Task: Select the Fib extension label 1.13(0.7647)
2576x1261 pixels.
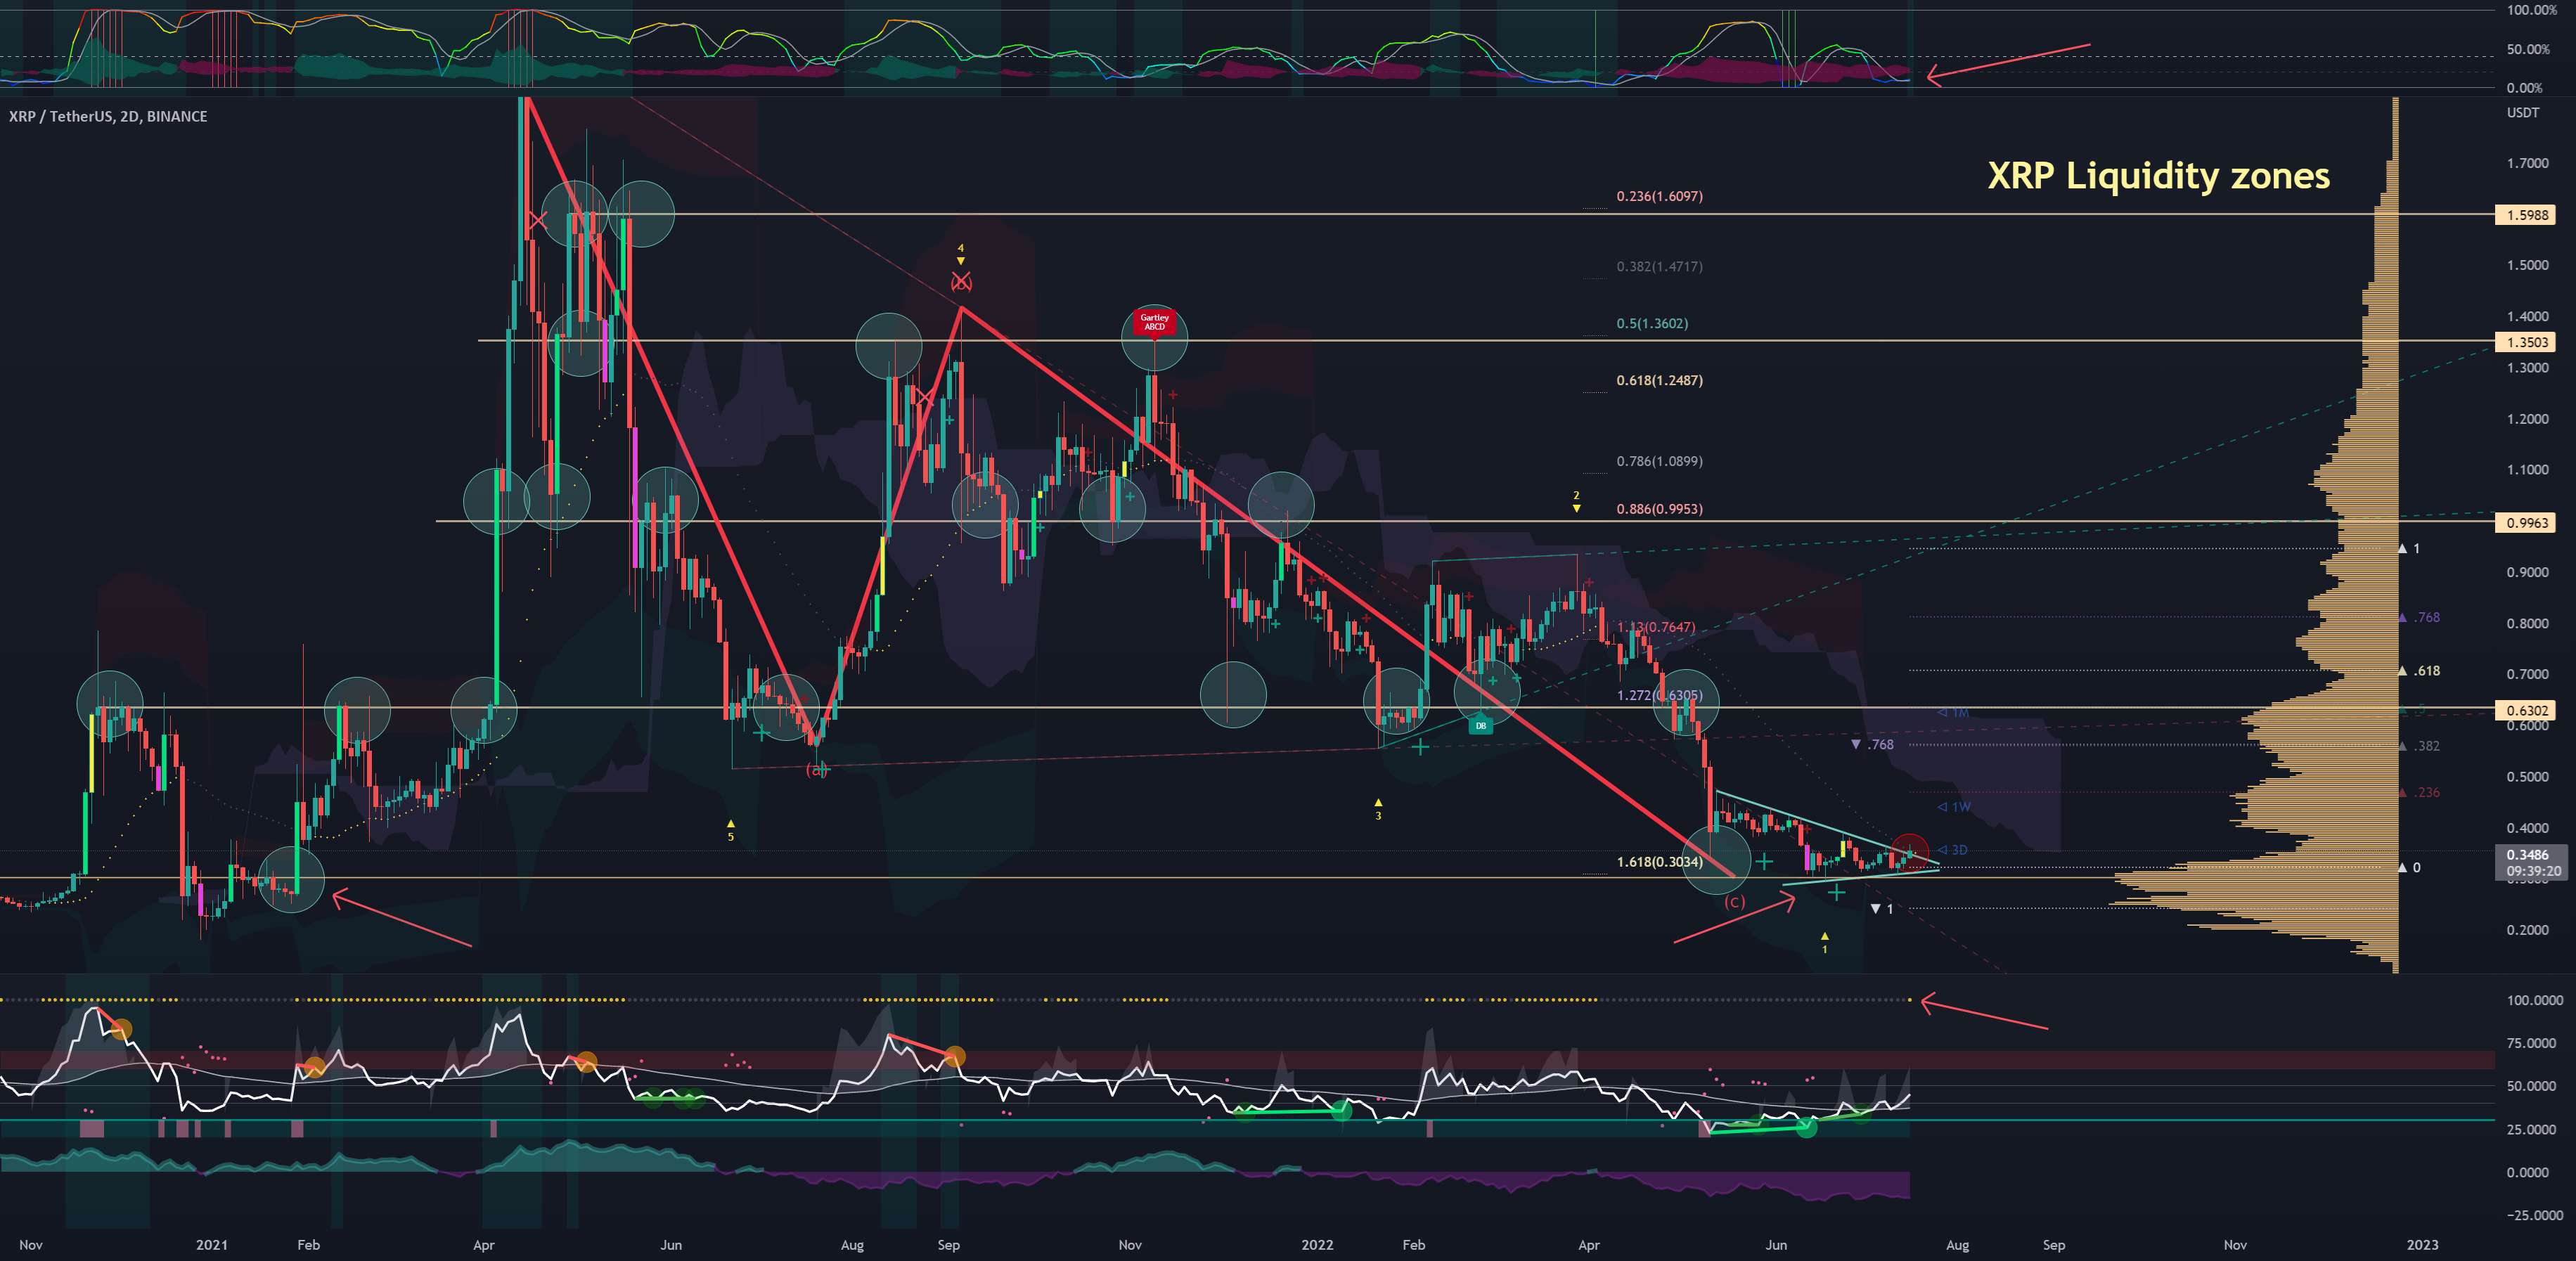Action: click(x=1656, y=628)
